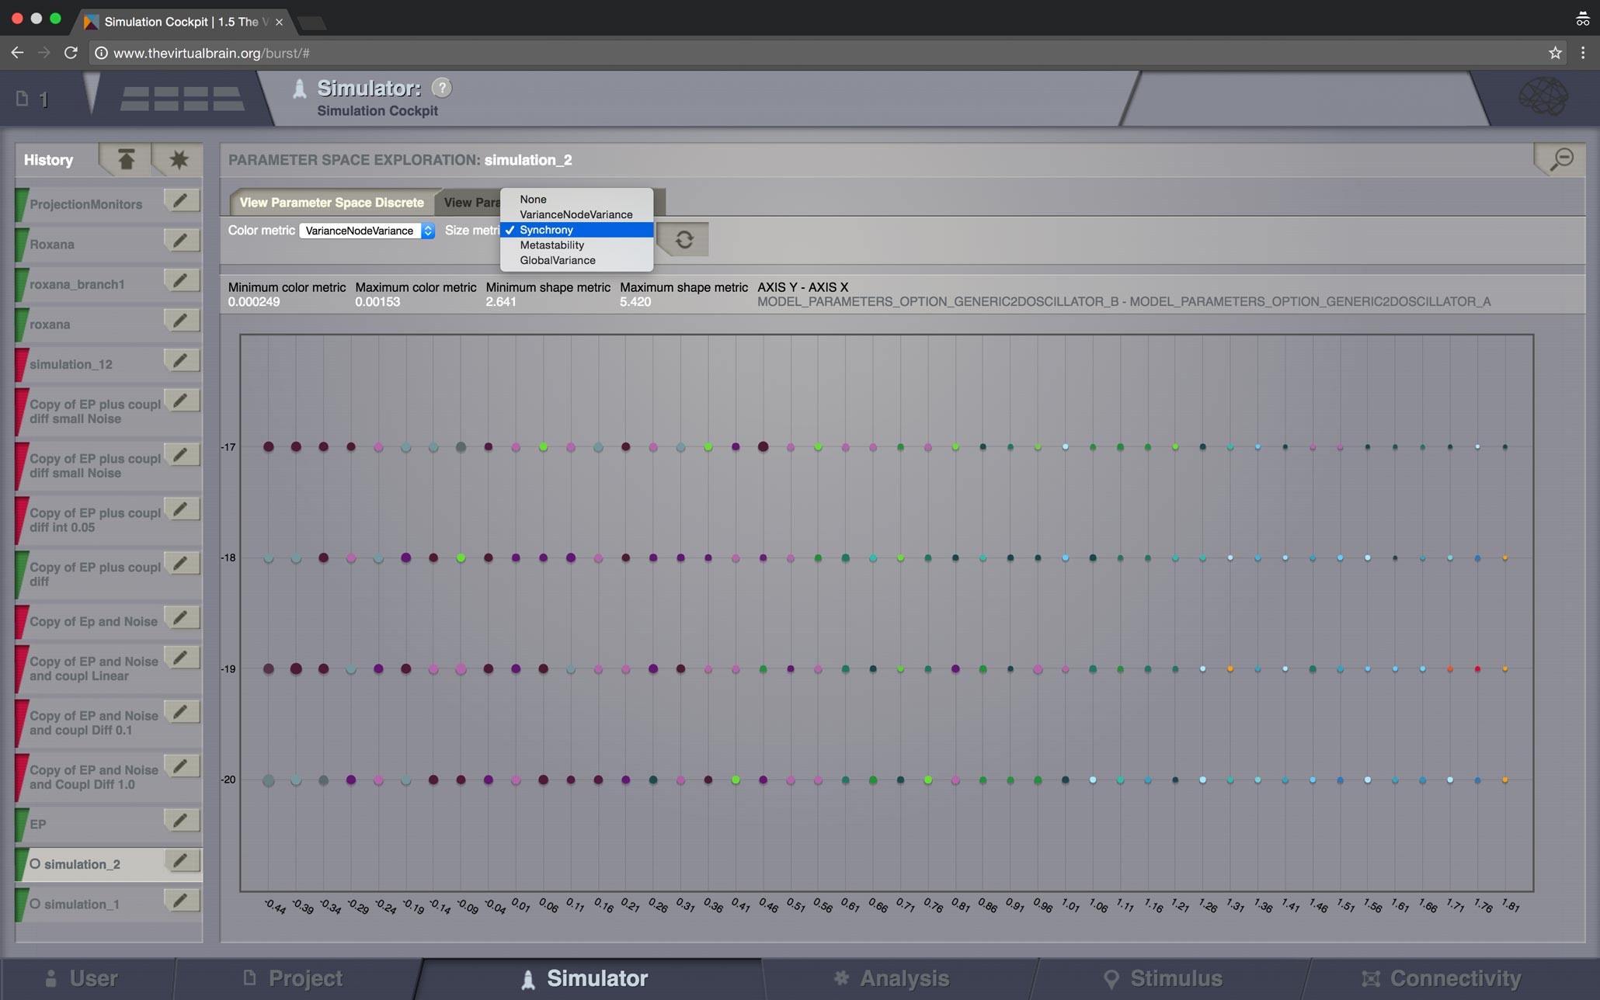Select None from the color metric options

pyautogui.click(x=532, y=198)
